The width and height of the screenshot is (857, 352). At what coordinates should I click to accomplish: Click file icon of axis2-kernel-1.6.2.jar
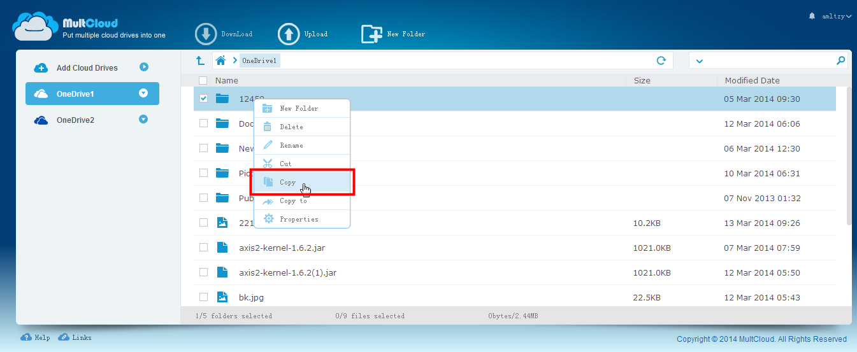click(222, 248)
